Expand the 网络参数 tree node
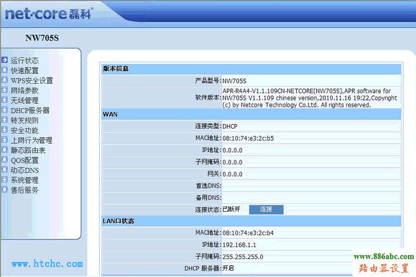Screen dimensions: 416x277 4,90
